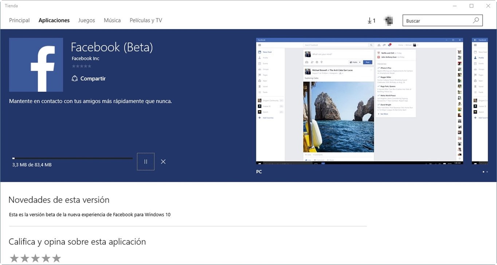
Task: Rate the app five stars
Action: click(56, 258)
